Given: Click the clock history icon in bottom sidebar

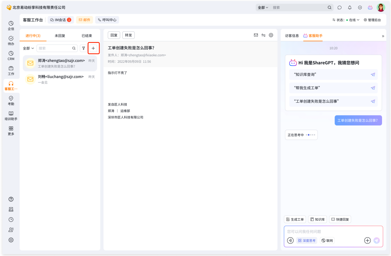Looking at the screenshot, I should pyautogui.click(x=11, y=220).
